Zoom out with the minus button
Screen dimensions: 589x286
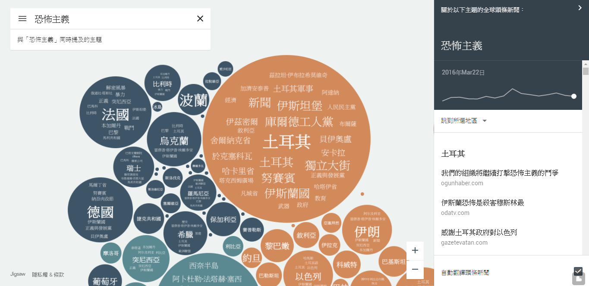tap(415, 270)
